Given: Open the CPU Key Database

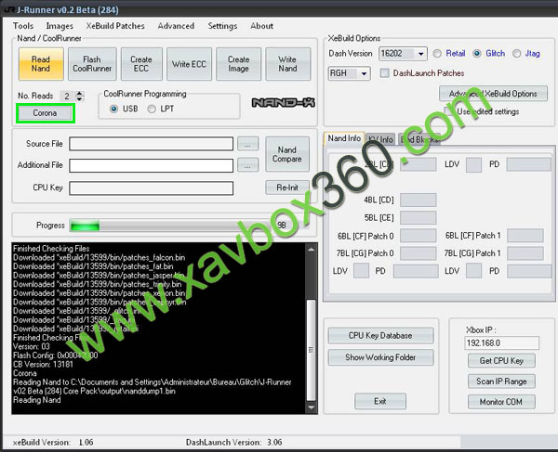Looking at the screenshot, I should [x=380, y=336].
